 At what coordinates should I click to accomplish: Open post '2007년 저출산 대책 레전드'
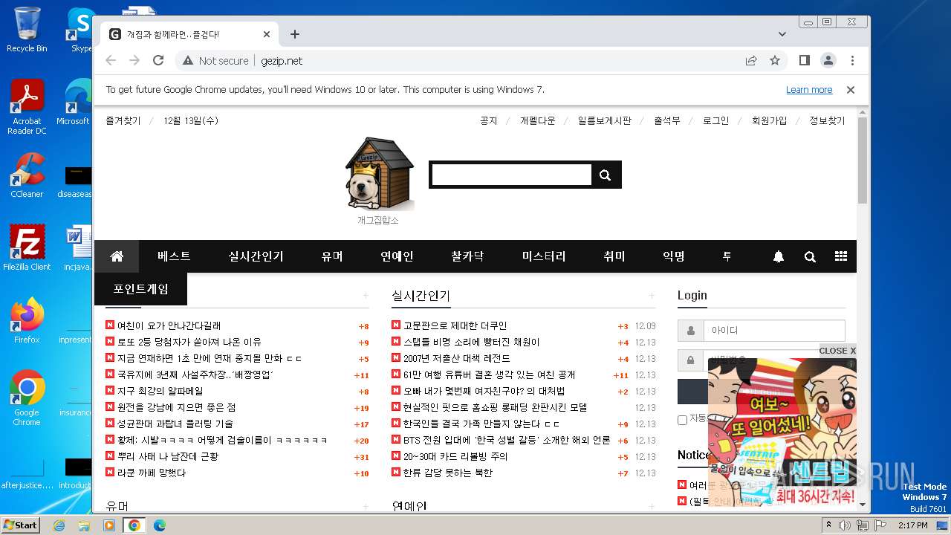456,358
